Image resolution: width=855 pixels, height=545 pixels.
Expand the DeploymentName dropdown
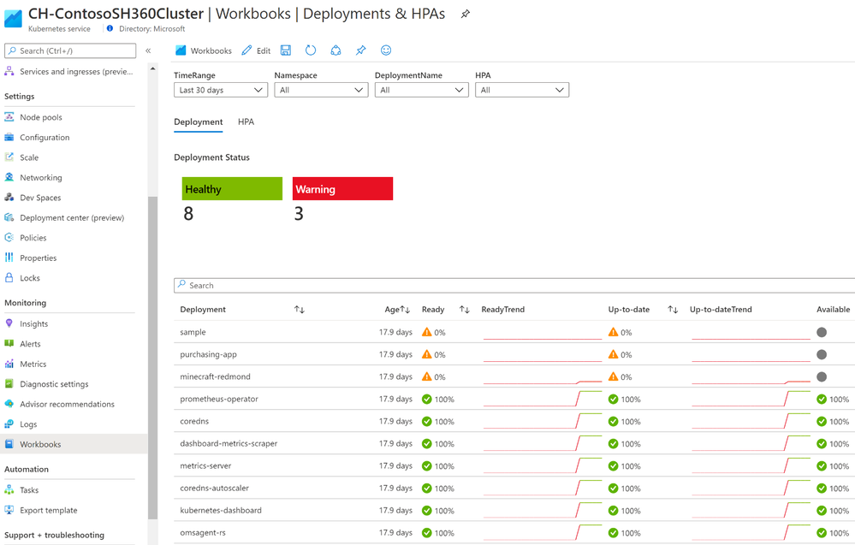click(421, 90)
